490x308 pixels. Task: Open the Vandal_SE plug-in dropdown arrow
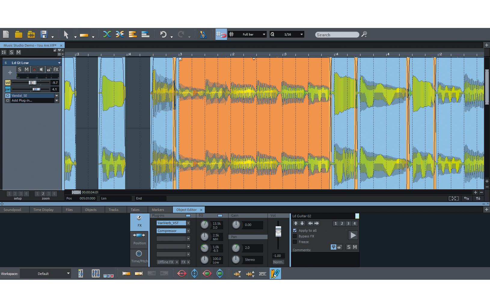57,96
